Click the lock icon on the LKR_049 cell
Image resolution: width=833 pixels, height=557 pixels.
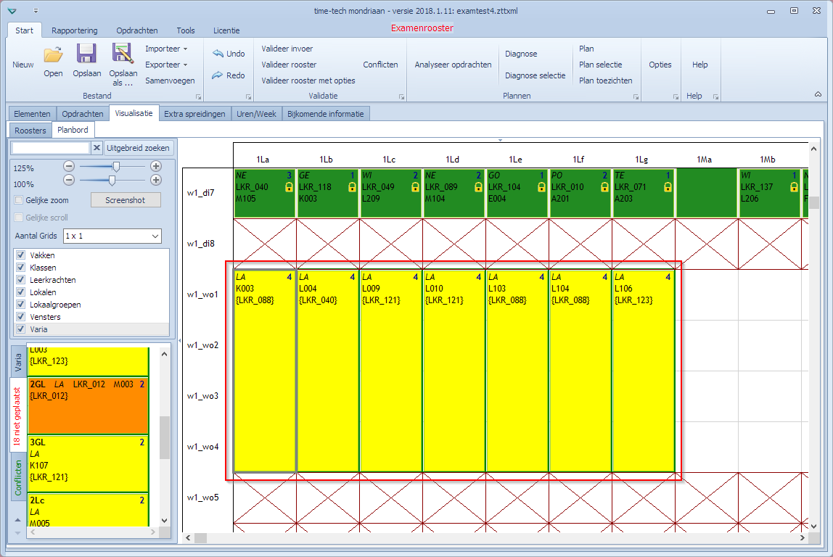[x=416, y=187]
